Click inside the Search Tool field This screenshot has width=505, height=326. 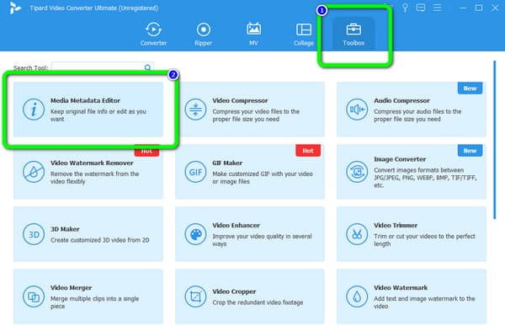click(103, 67)
